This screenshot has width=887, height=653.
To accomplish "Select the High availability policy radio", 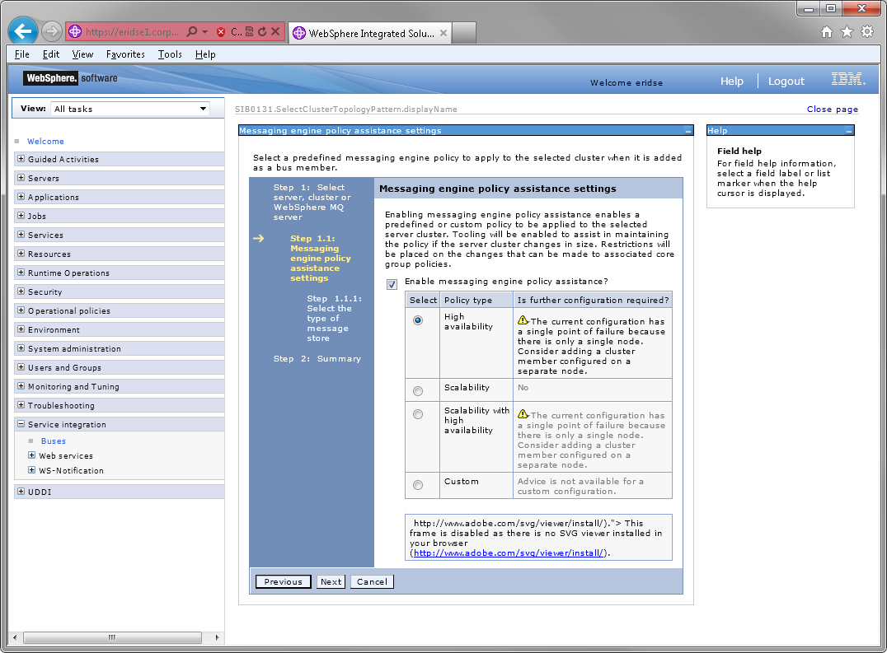I will 417,320.
